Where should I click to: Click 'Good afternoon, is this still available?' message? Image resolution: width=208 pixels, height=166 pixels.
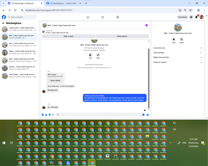[x=61, y=86]
